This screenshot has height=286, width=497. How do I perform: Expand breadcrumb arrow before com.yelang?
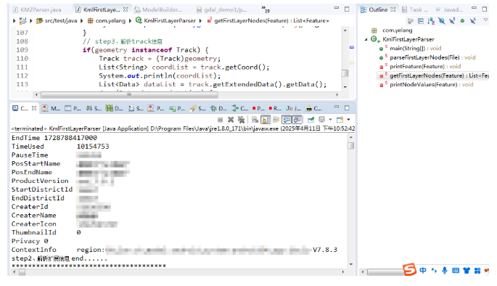82,21
